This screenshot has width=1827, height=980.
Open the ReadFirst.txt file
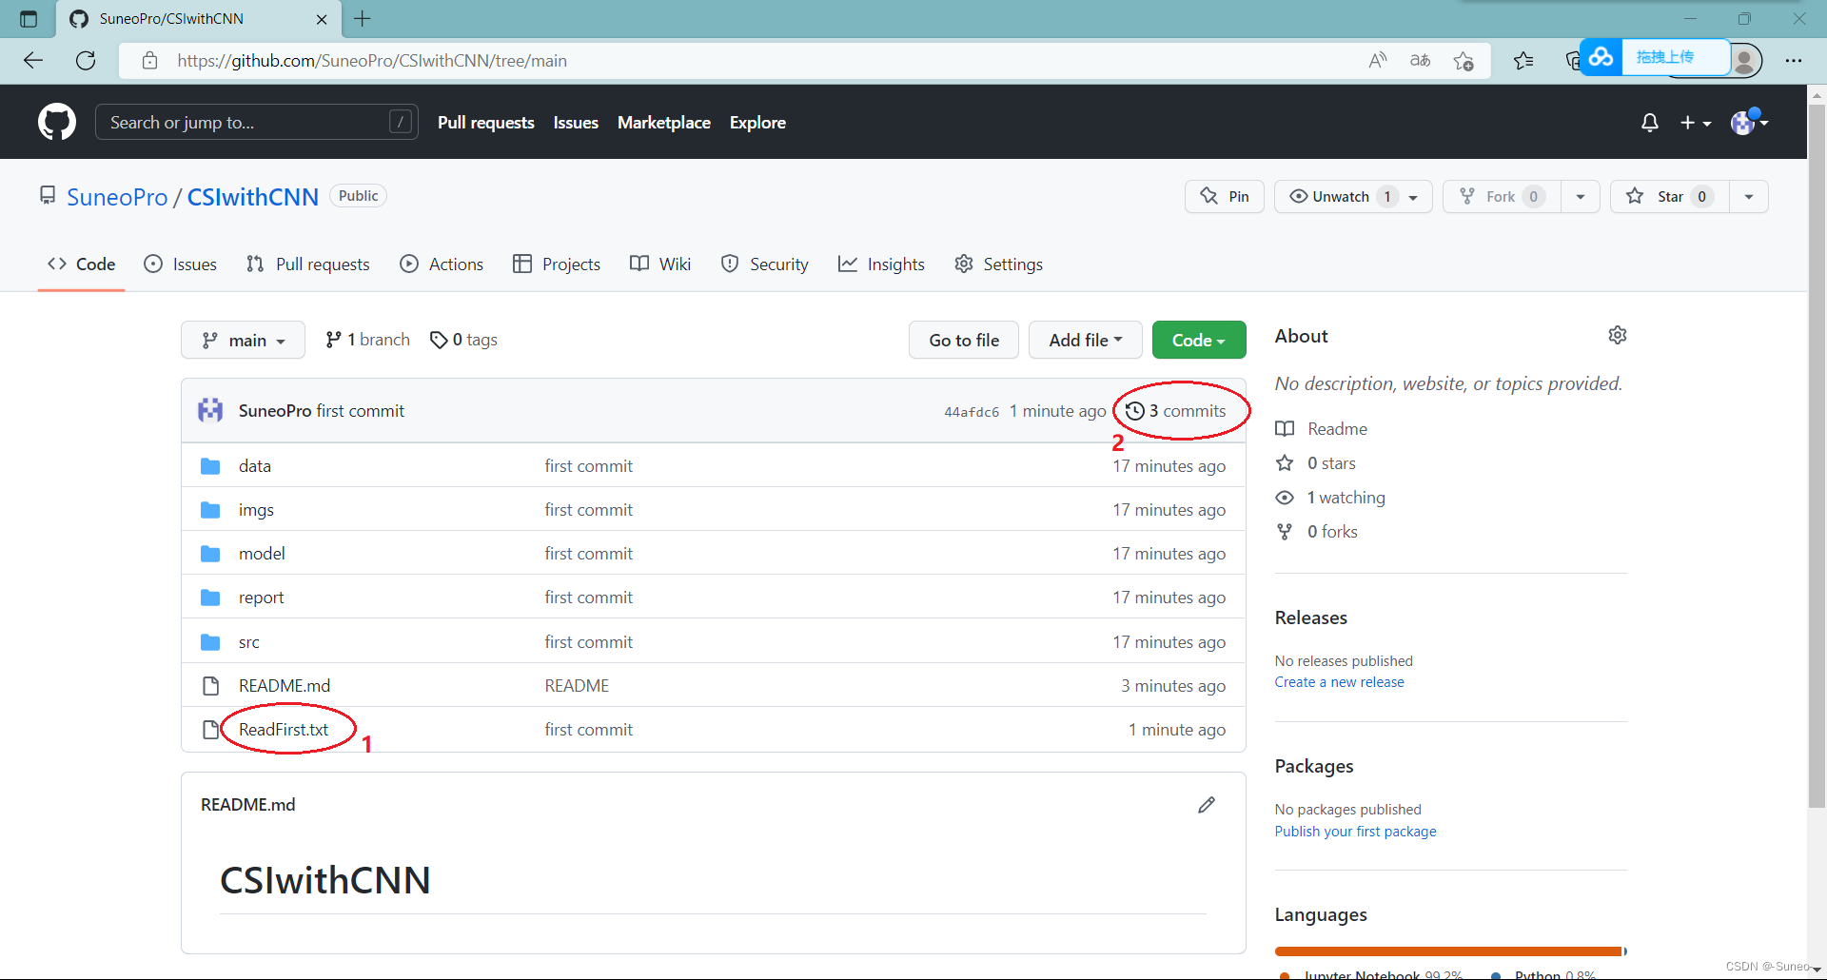coord(284,730)
